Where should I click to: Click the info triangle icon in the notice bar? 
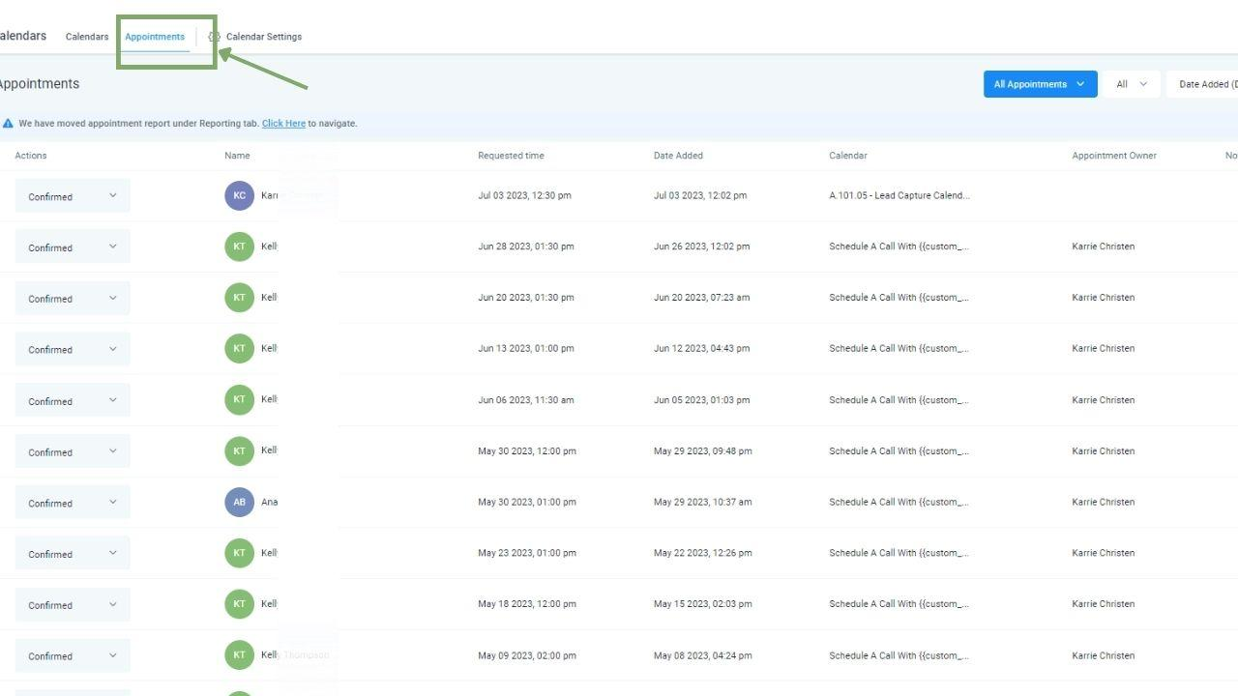[8, 124]
